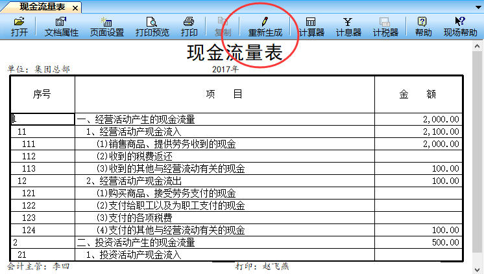Open the 计税器 tax calculator
484x274 pixels.
click(385, 27)
